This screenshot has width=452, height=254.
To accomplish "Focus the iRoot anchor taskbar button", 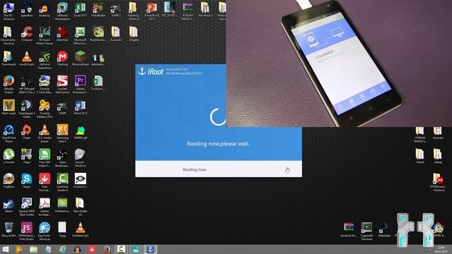I will tap(150, 249).
